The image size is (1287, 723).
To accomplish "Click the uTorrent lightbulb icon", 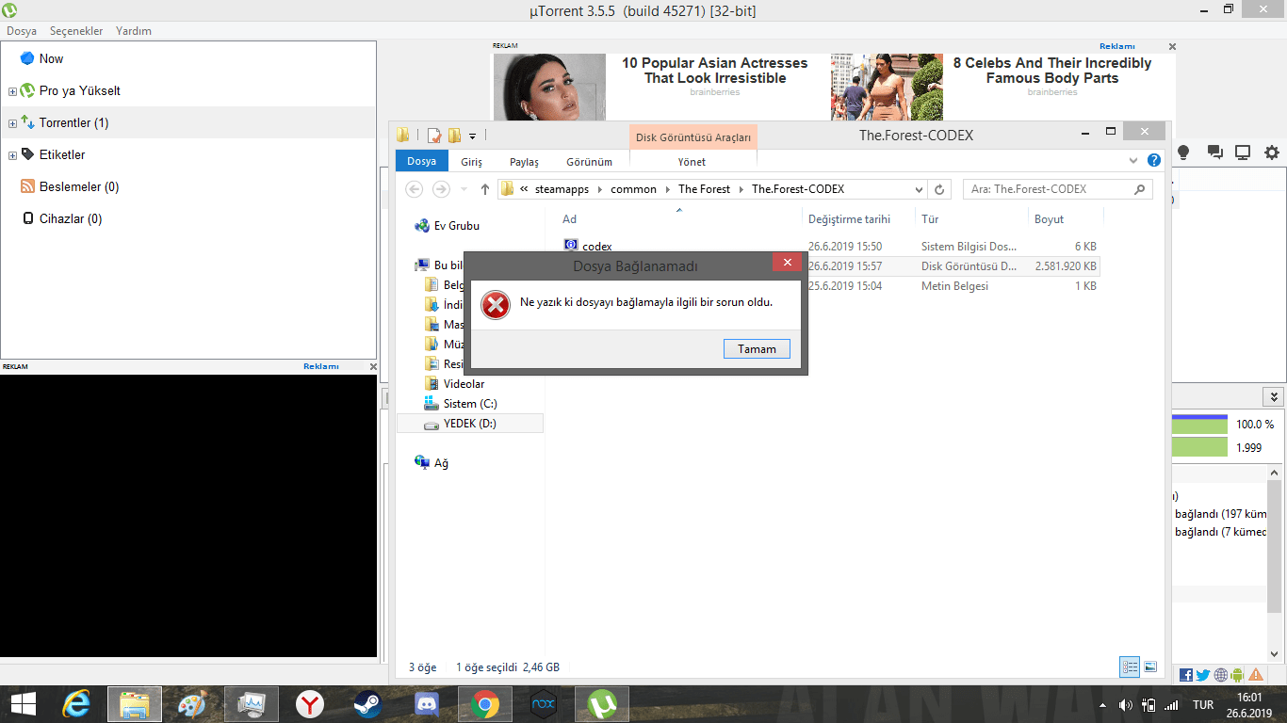I will tap(1184, 153).
